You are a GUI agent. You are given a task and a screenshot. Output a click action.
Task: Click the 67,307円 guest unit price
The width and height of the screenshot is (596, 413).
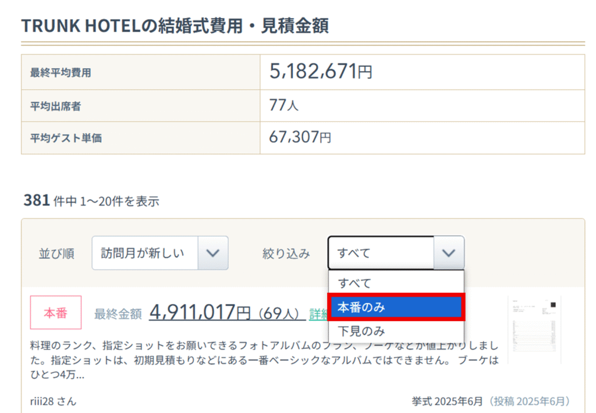point(300,137)
